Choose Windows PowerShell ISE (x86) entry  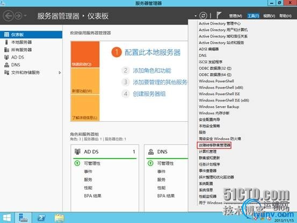coord(224,100)
